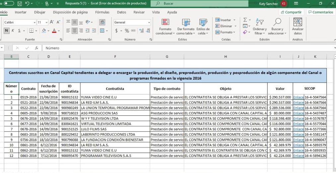Image resolution: width=336 pixels, height=173 pixels.
Task: Open Dar formato como tabla gallery
Action: coord(186,27)
